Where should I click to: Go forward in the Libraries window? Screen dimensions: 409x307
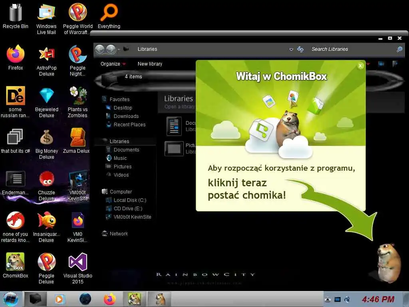click(x=111, y=49)
